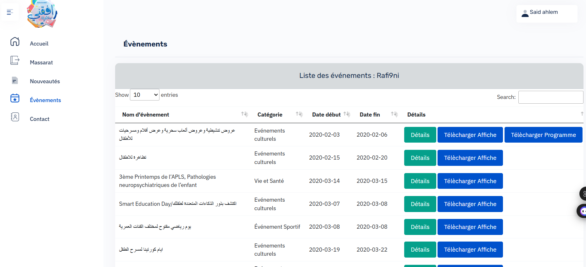Screen dimensions: 586x267
Task: Click the Évènements calendar icon
Action: 15,98
